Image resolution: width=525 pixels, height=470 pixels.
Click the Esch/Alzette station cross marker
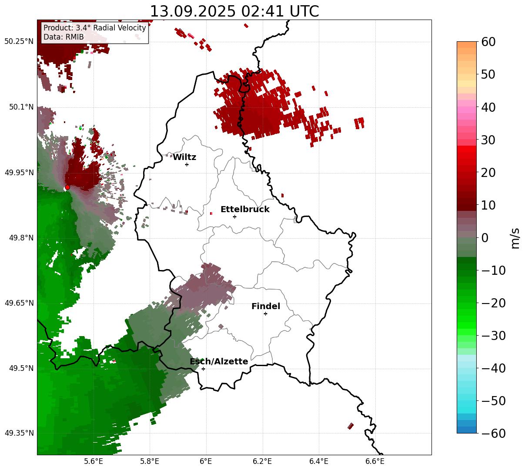pyautogui.click(x=203, y=369)
